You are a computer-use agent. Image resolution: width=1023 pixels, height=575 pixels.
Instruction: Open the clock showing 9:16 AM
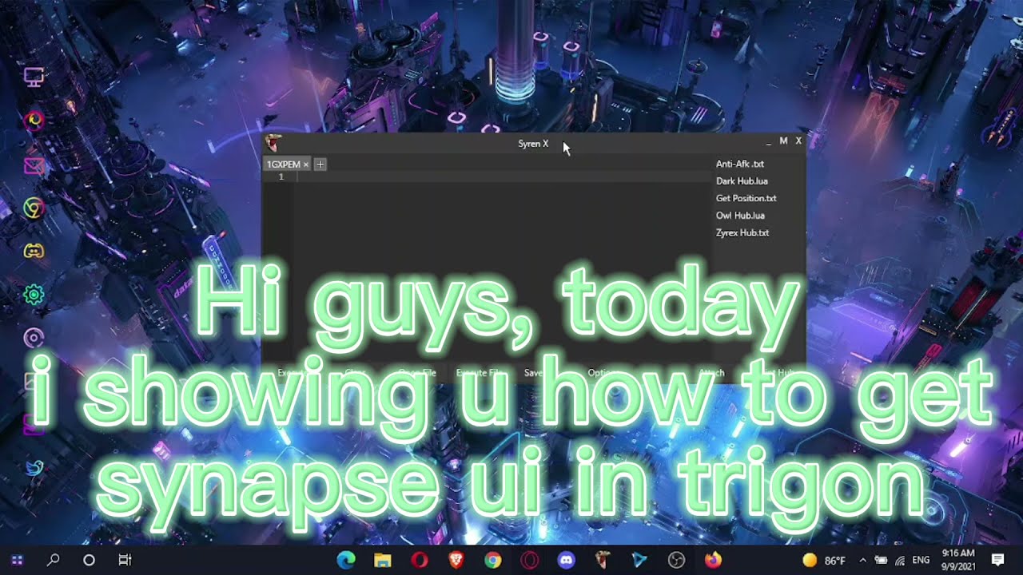point(958,560)
